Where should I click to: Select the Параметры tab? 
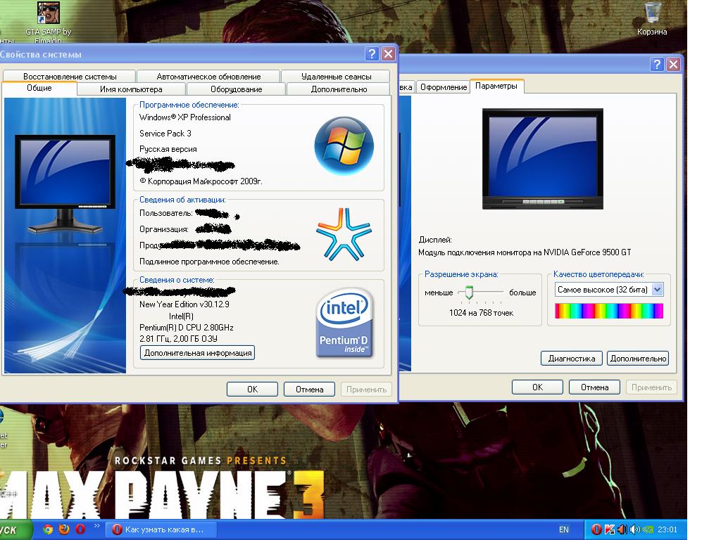[496, 86]
